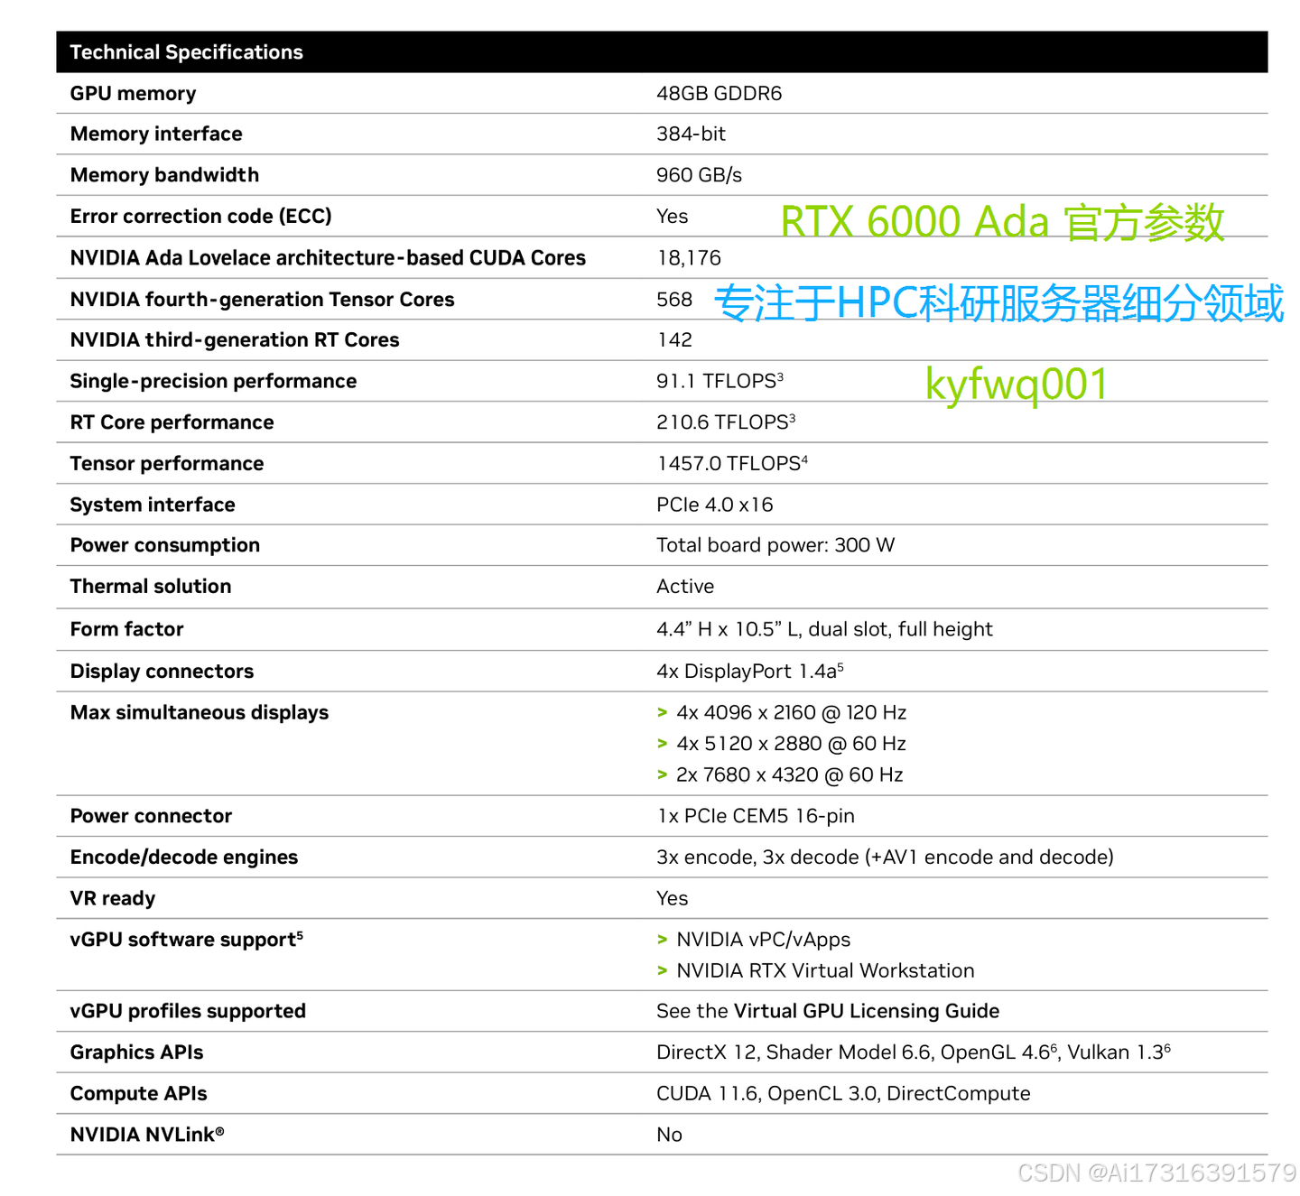
Task: Select '1x PCIe CEM5 16-pin' value
Action: click(x=756, y=817)
